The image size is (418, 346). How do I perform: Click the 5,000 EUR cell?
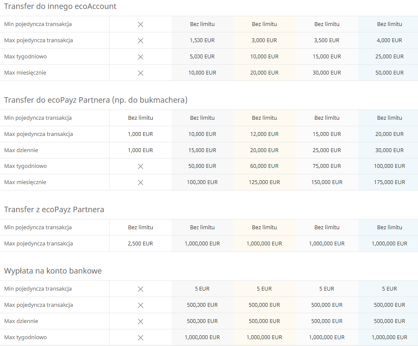(x=202, y=57)
